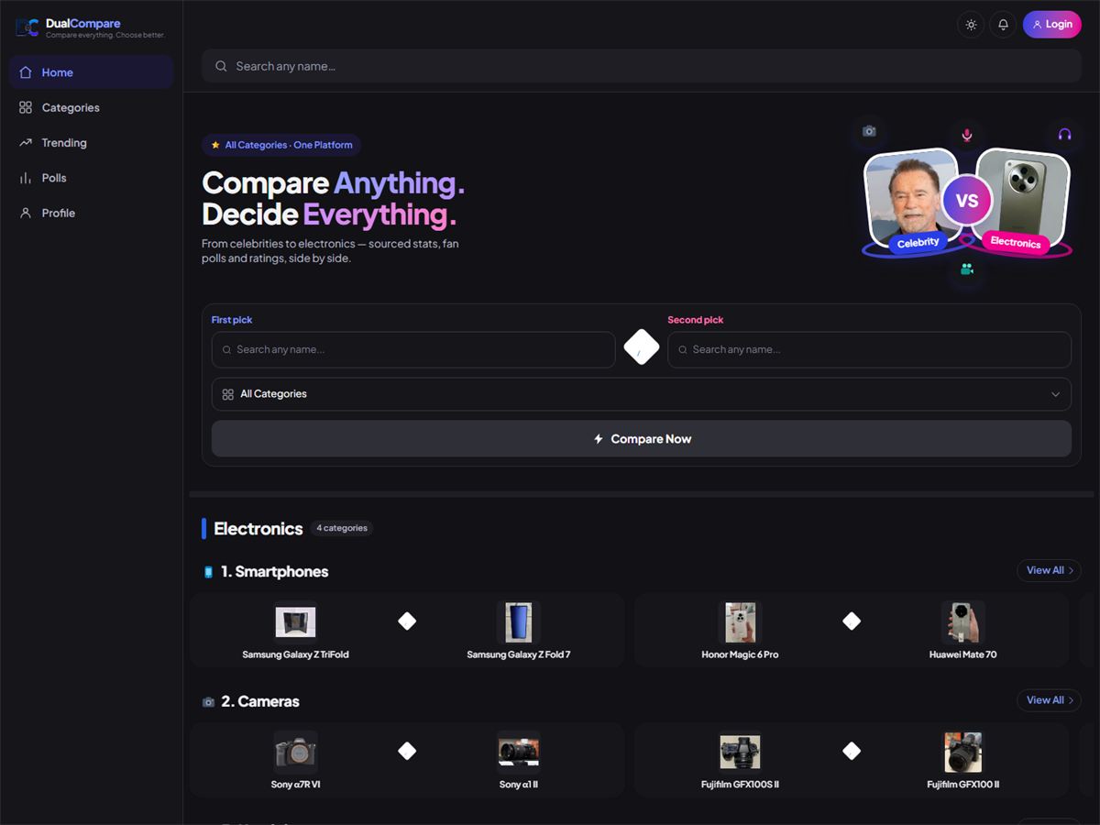
Task: Open the notifications bell icon
Action: tap(1003, 25)
